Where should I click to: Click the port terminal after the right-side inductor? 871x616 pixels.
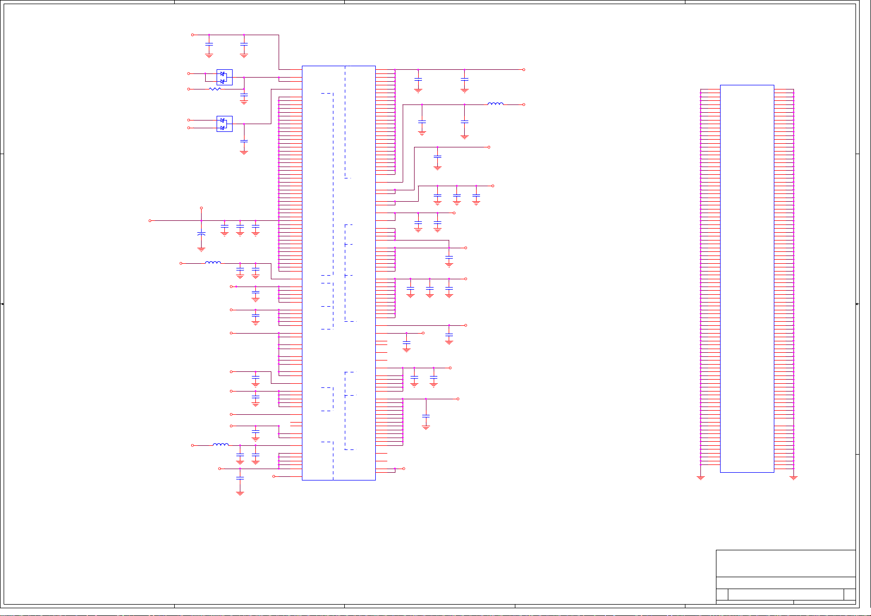click(524, 104)
